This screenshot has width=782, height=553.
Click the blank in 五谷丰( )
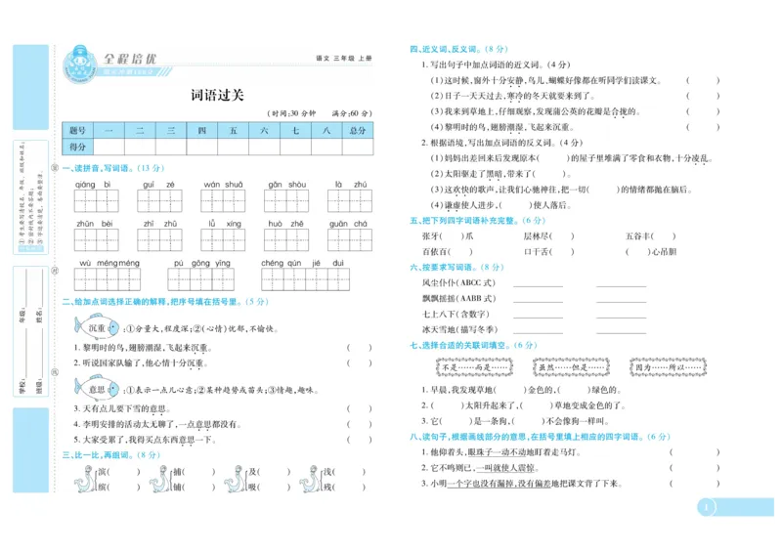664,235
